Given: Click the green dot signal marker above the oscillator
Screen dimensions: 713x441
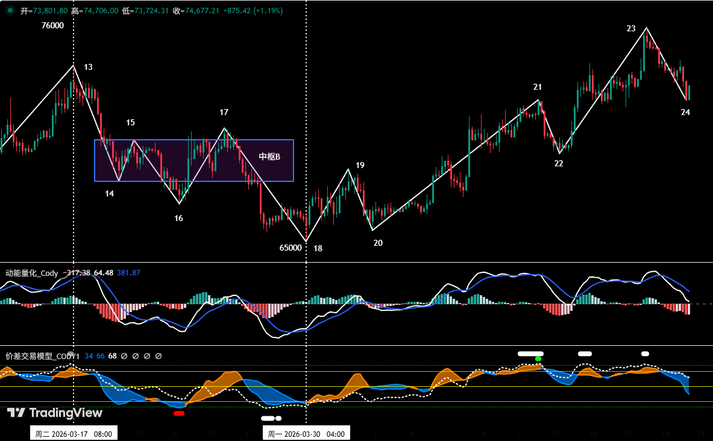Looking at the screenshot, I should tap(538, 358).
